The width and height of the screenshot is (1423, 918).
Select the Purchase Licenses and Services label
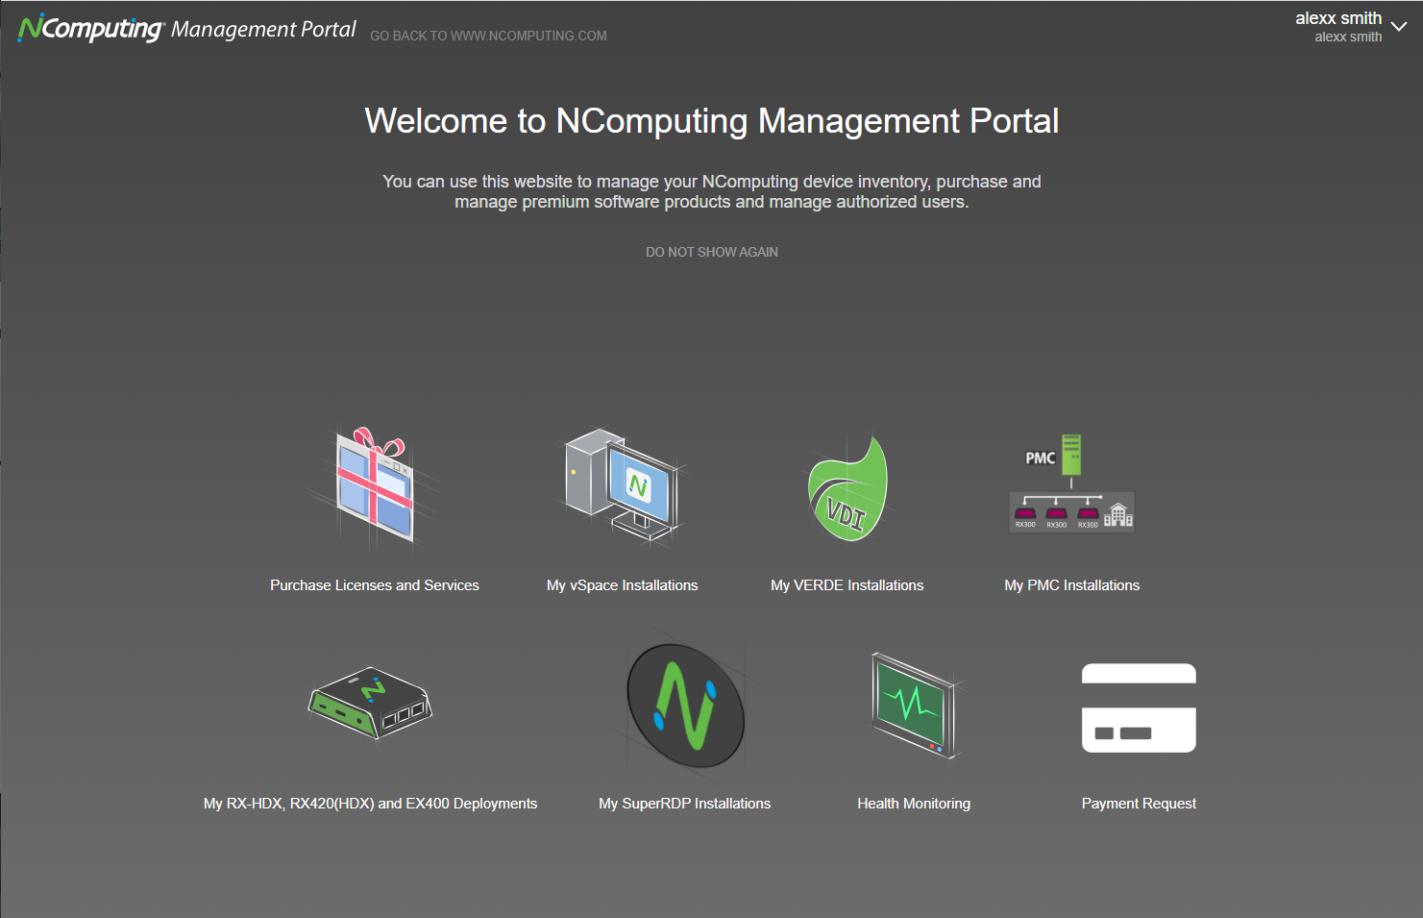click(x=375, y=585)
